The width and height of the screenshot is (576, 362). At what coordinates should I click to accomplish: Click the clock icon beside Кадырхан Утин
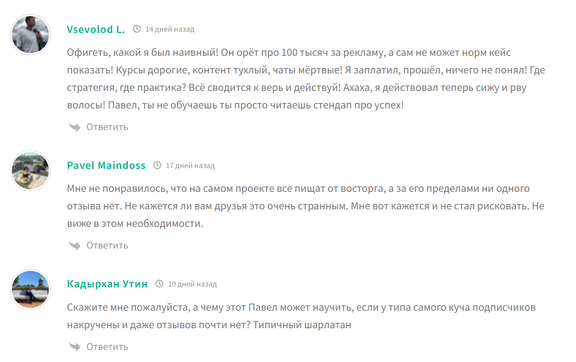pos(159,284)
